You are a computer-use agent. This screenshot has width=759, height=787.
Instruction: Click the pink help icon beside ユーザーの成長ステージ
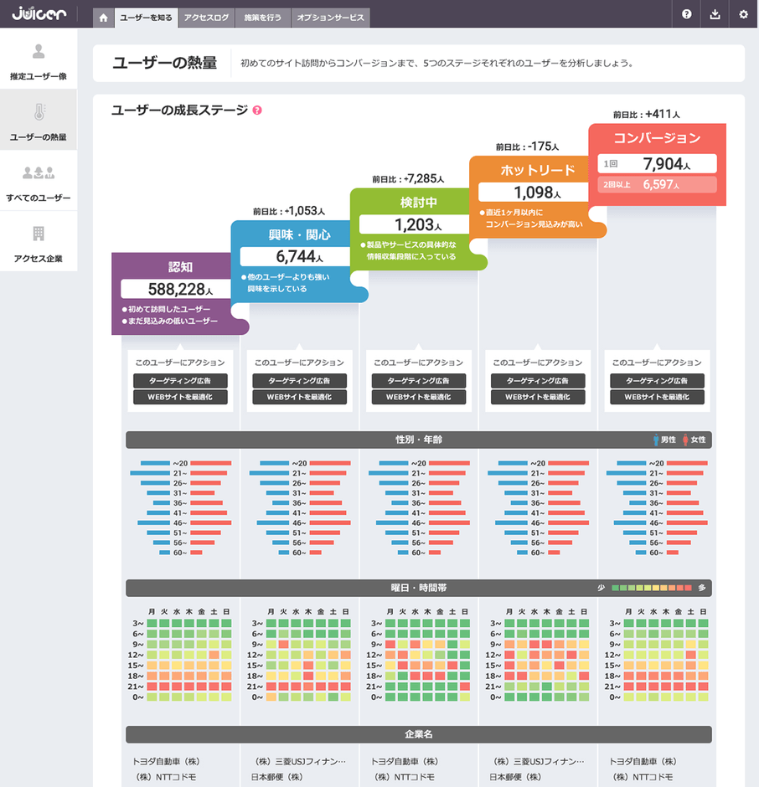[257, 110]
